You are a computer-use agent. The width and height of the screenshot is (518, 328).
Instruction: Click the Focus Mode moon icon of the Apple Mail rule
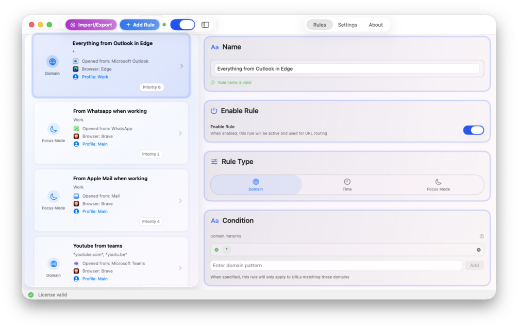(54, 196)
